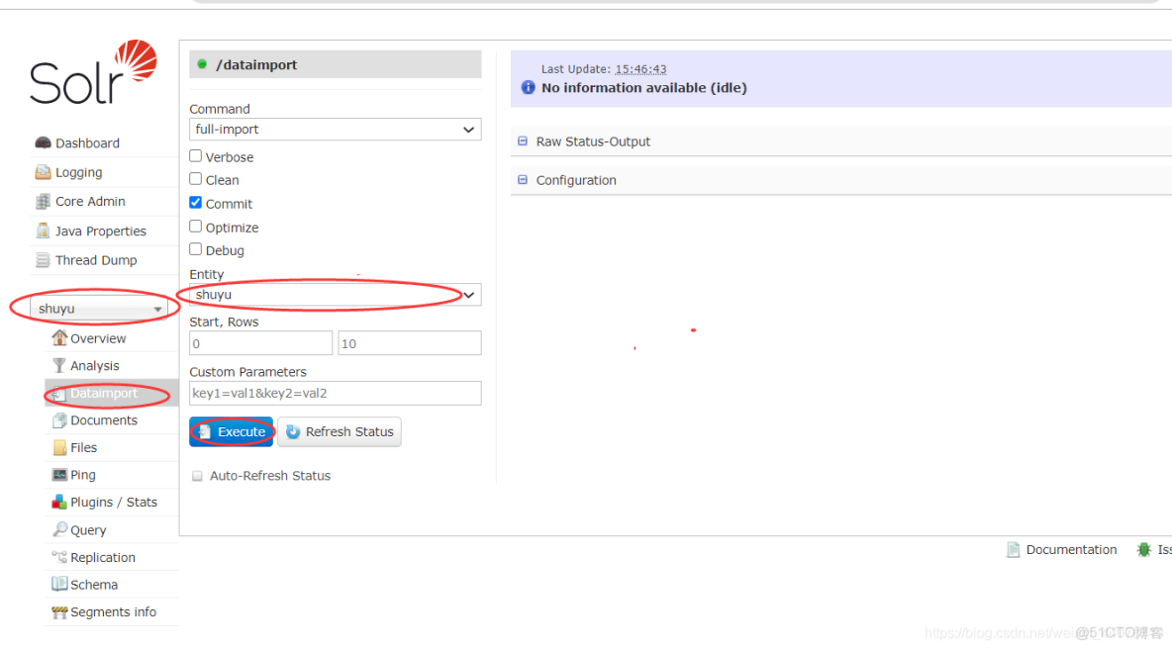This screenshot has width=1172, height=649.
Task: Click the Documents icon
Action: click(x=59, y=420)
